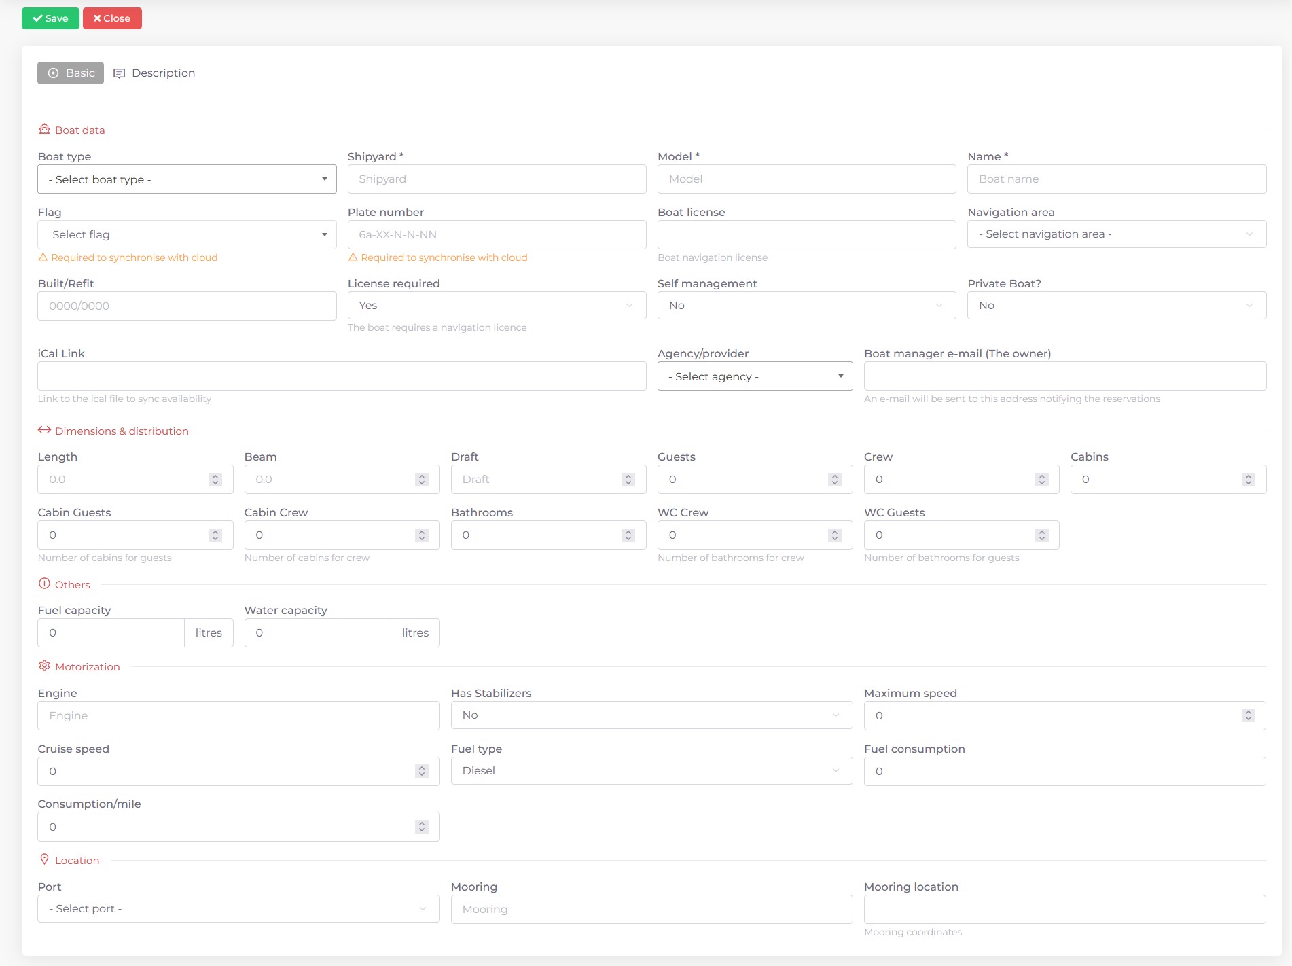Image resolution: width=1292 pixels, height=966 pixels.
Task: Click the WC Crew spinner arrows
Action: coord(835,535)
